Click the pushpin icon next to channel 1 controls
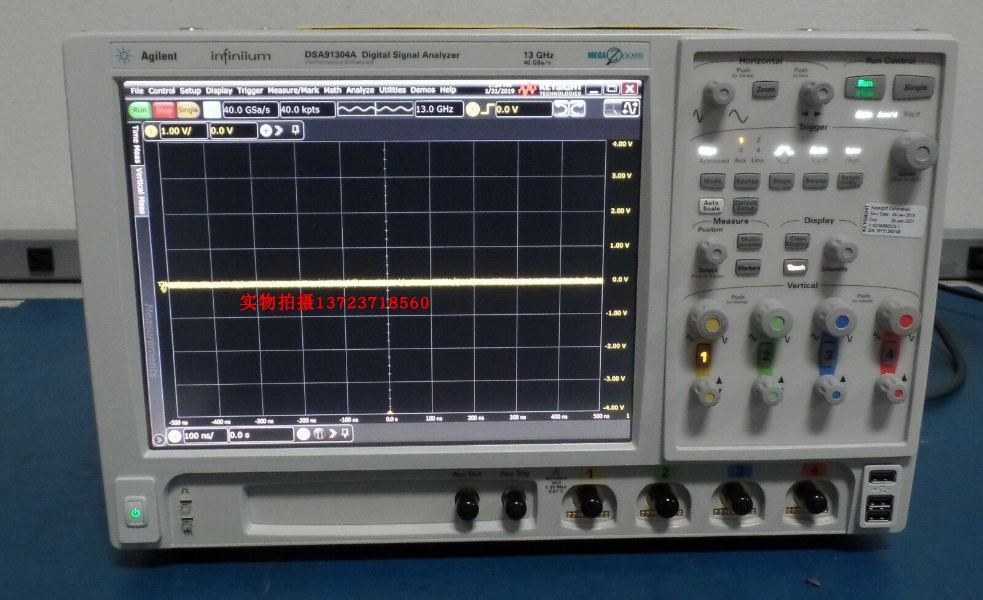The image size is (983, 600). tap(295, 130)
